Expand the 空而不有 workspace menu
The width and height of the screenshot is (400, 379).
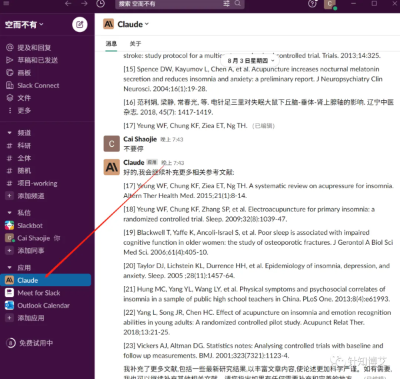pyautogui.click(x=24, y=25)
